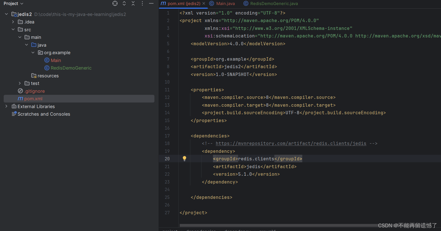Expand the .idea folder
Image resolution: width=441 pixels, height=231 pixels.
[x=13, y=22]
